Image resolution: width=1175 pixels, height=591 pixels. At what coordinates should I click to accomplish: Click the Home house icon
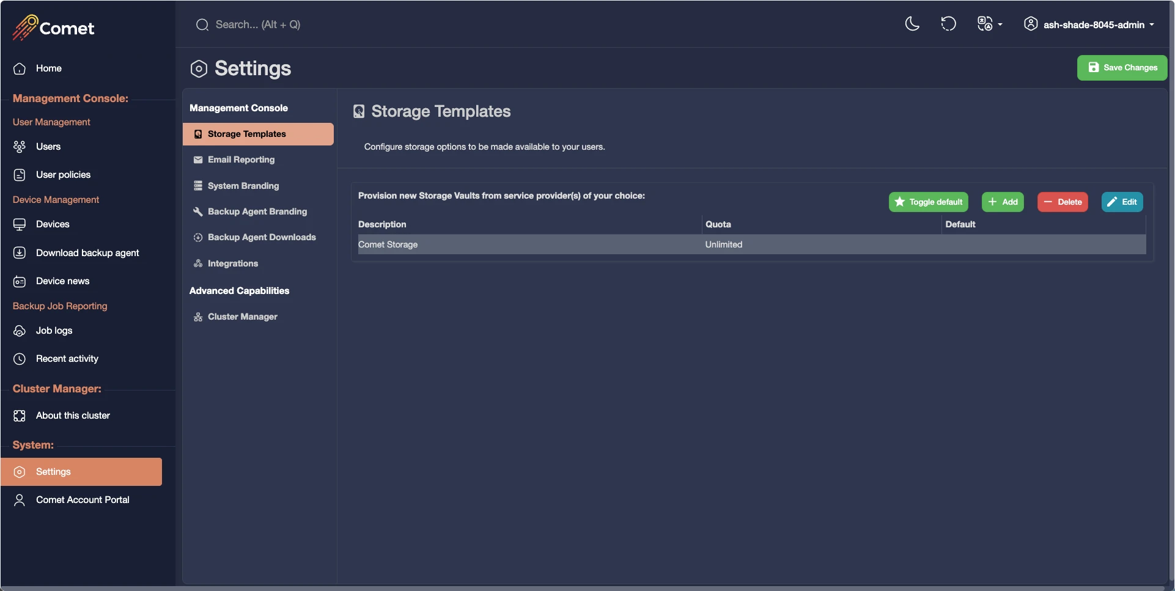tap(20, 68)
